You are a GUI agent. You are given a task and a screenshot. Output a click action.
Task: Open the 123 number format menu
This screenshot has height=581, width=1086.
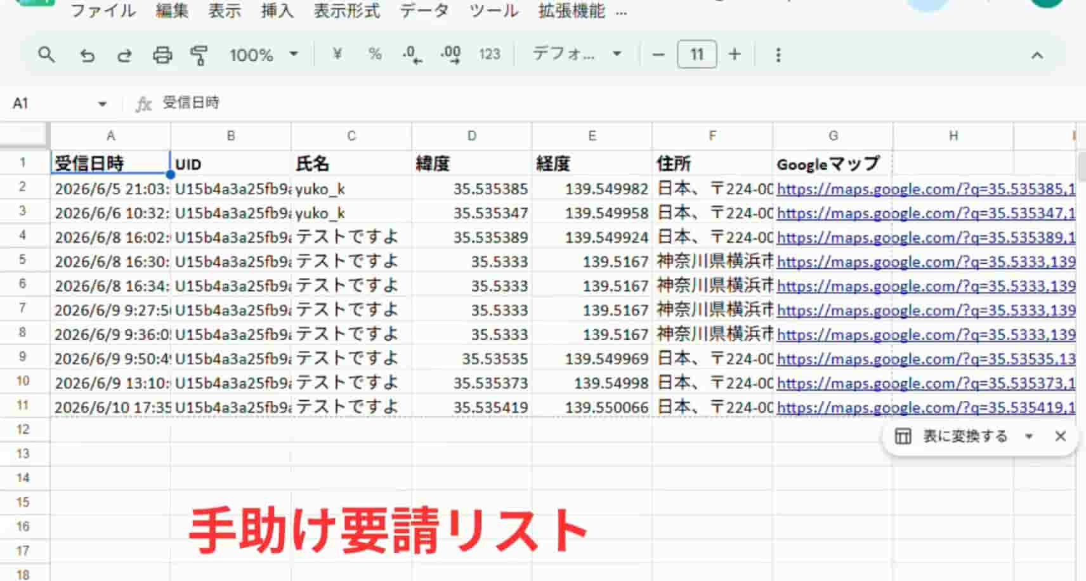point(490,55)
